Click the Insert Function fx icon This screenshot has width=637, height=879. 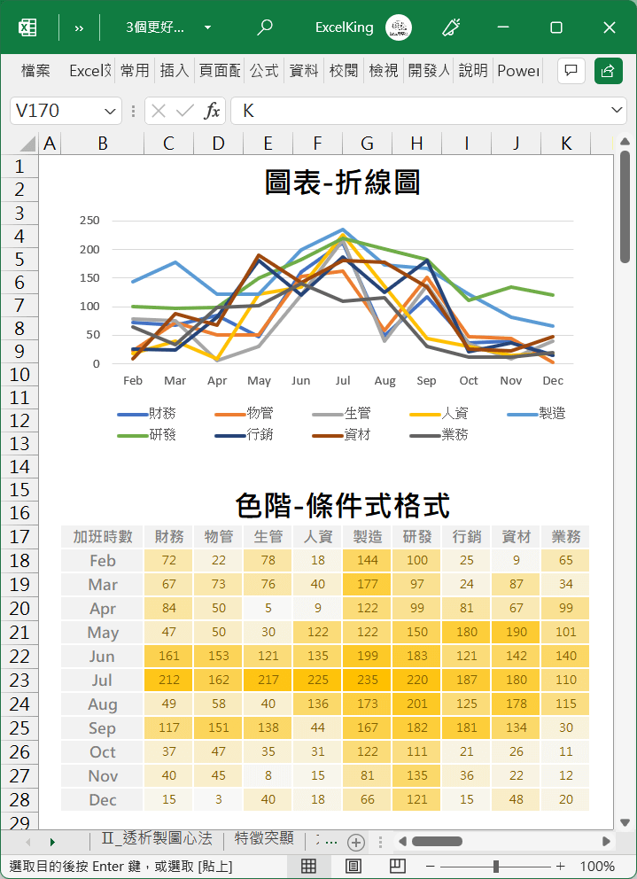(213, 111)
